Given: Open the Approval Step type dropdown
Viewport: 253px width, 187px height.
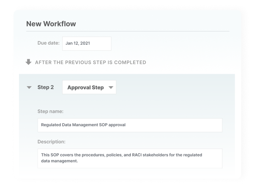Looking at the screenshot, I should (89, 87).
